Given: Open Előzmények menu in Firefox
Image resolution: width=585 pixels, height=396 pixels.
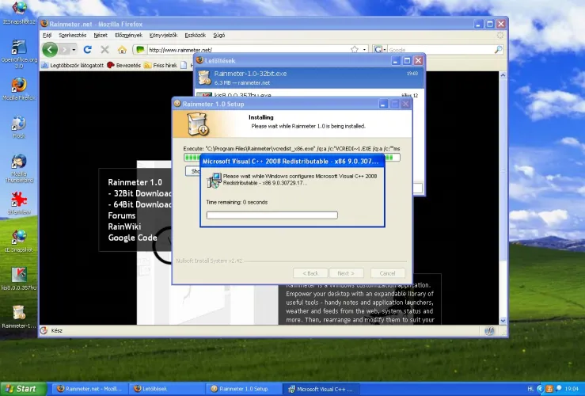Looking at the screenshot, I should pos(128,35).
